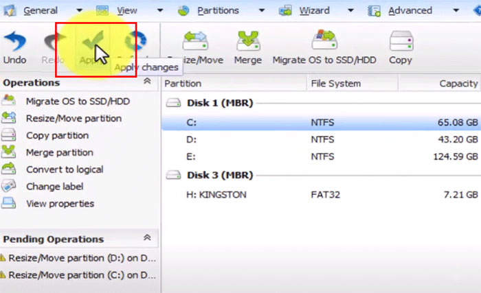481x293 pixels.
Task: Click the Refresh circular arrows icon
Action: (x=135, y=40)
